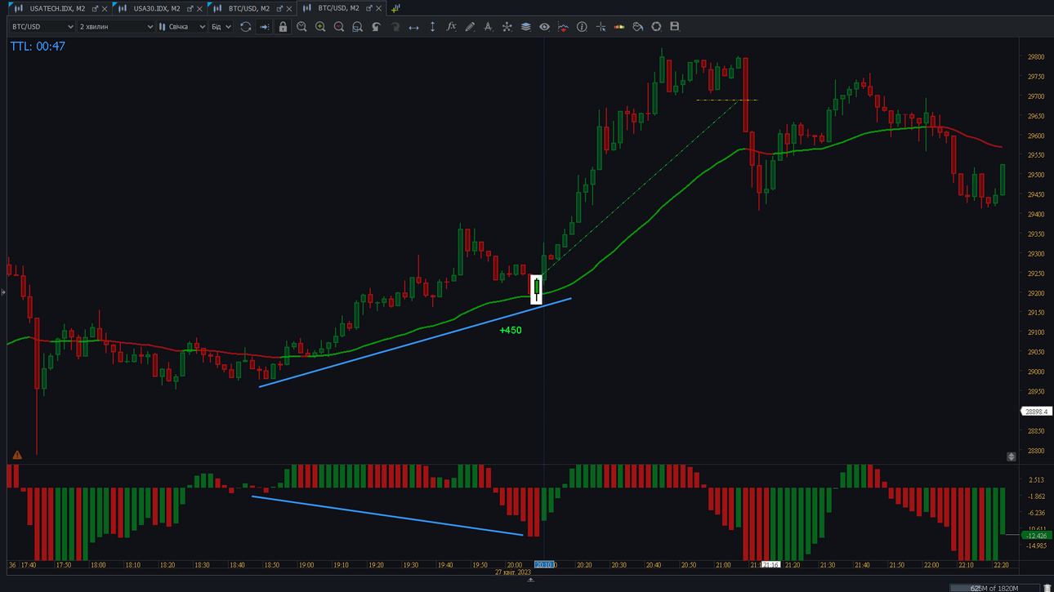
Task: Click the zoom in (plus) magnifier icon
Action: click(x=320, y=27)
